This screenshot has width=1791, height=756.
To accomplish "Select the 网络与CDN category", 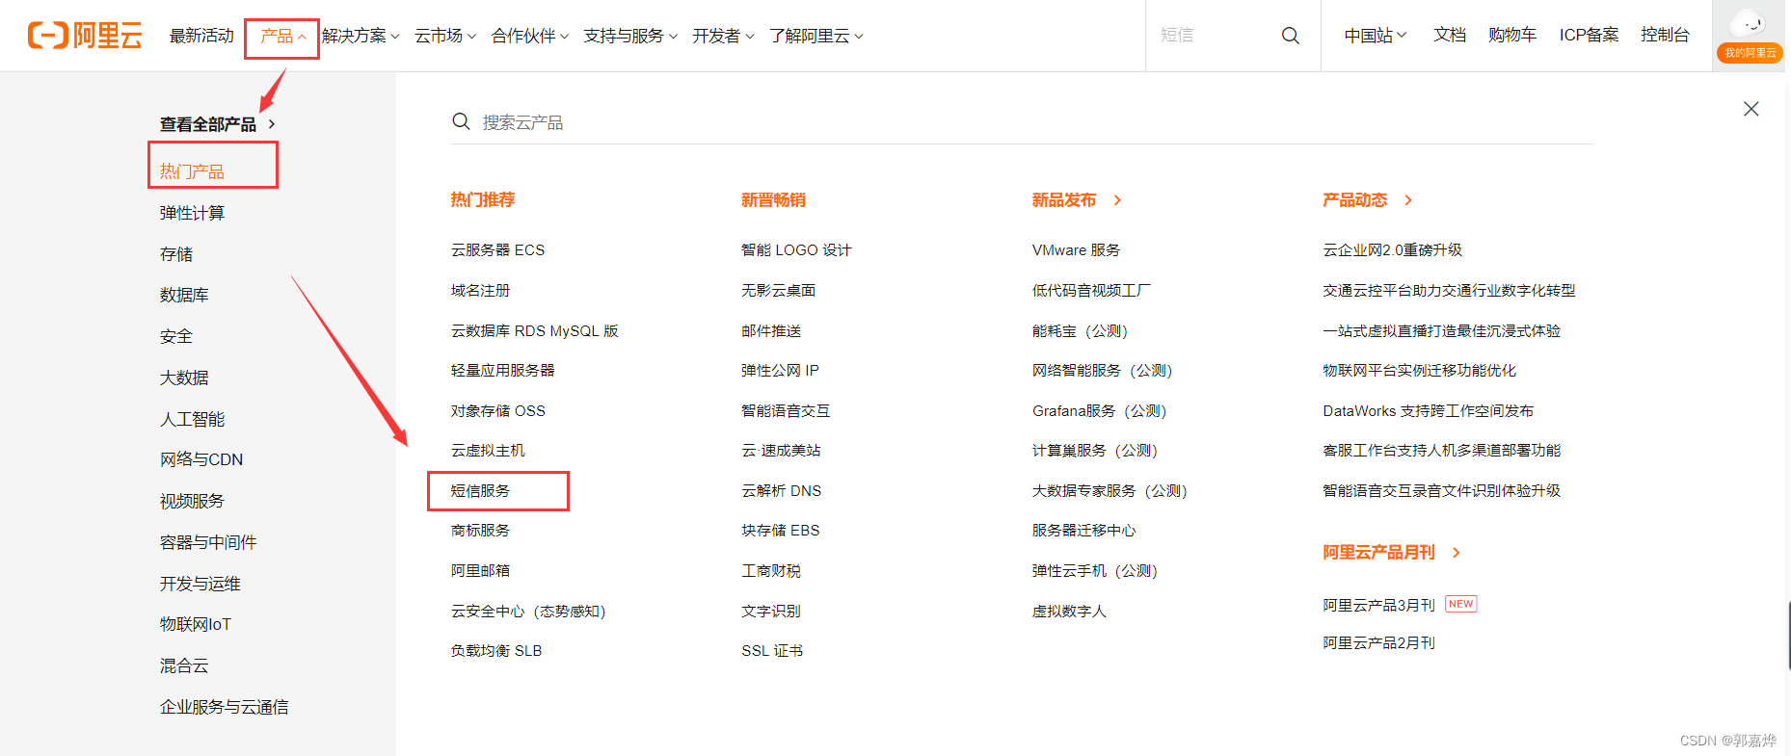I will (201, 459).
